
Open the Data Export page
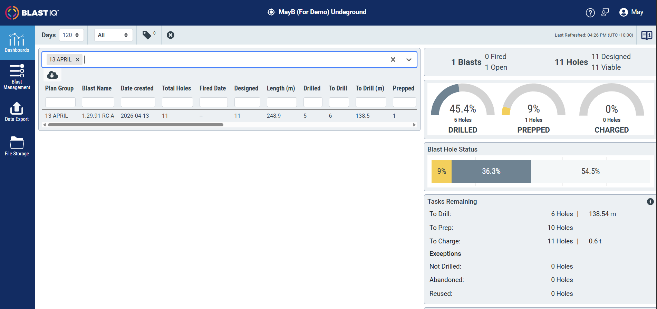pos(17,112)
